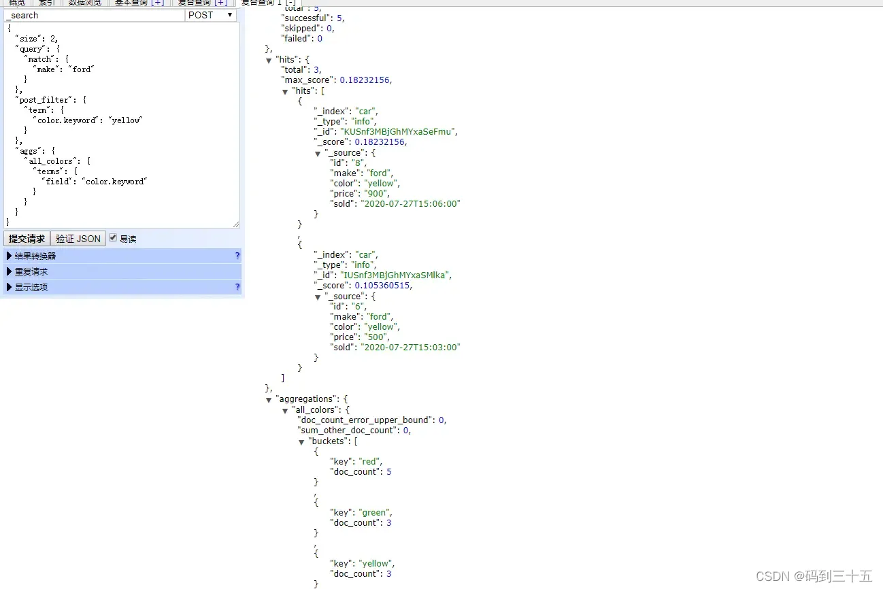Click the bucket "key": "red" line
The image size is (883, 589).
[356, 462]
